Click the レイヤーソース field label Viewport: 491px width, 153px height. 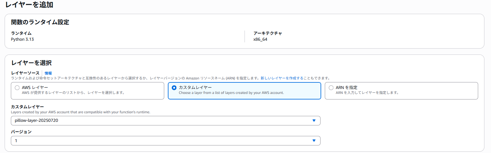coord(25,73)
